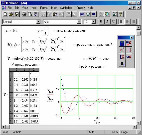This screenshot has height=135, width=142.
Task: Toggle Underline formatting
Action: pos(113,21)
